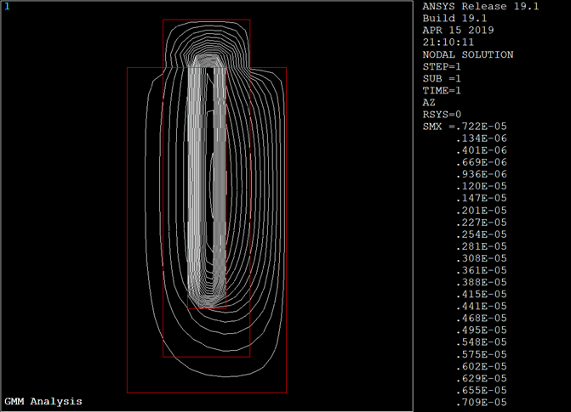This screenshot has width=571, height=412.
Task: Click contour value '.495E-05'
Action: [x=482, y=330]
